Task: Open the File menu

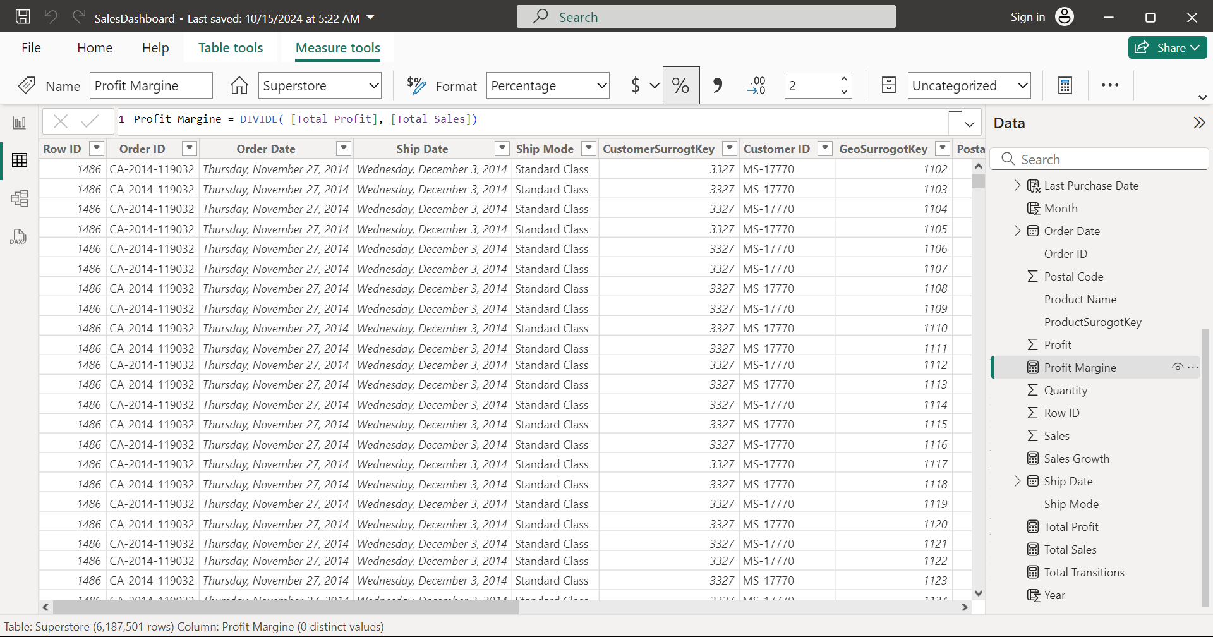Action: coord(31,48)
